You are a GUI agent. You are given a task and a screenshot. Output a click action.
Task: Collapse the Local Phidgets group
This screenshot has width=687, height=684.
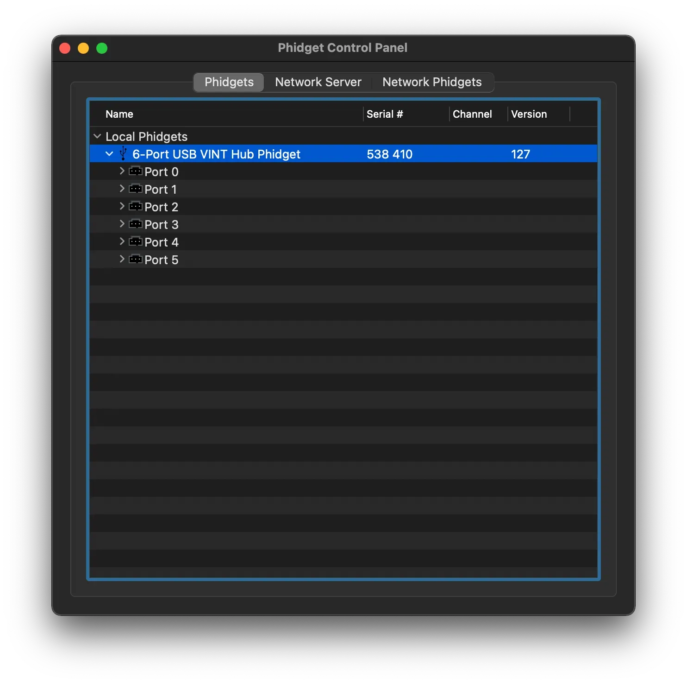coord(97,136)
